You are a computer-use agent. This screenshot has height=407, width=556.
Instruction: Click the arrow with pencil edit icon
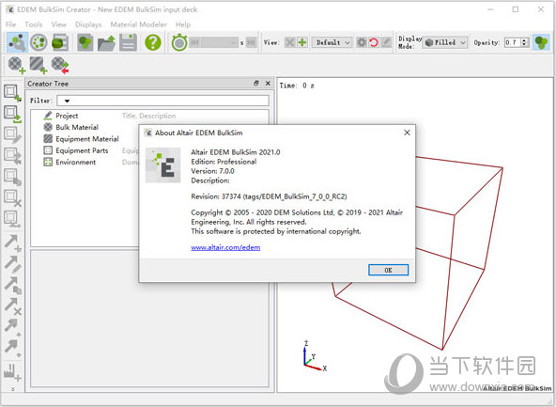coord(12,263)
